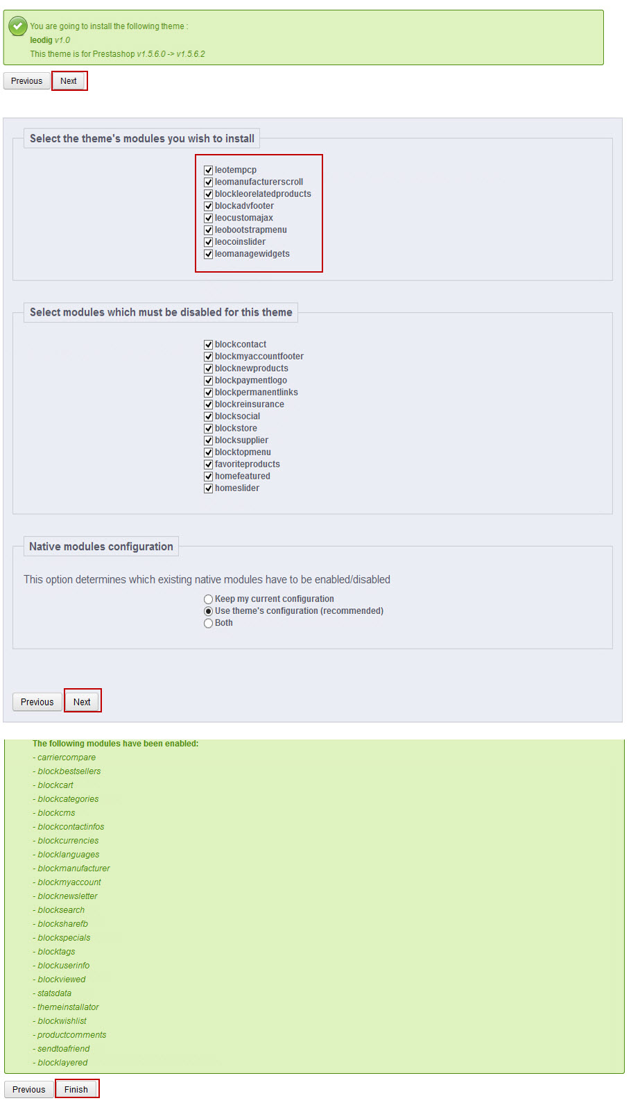Uncheck the homeslider module checkbox

pyautogui.click(x=208, y=488)
